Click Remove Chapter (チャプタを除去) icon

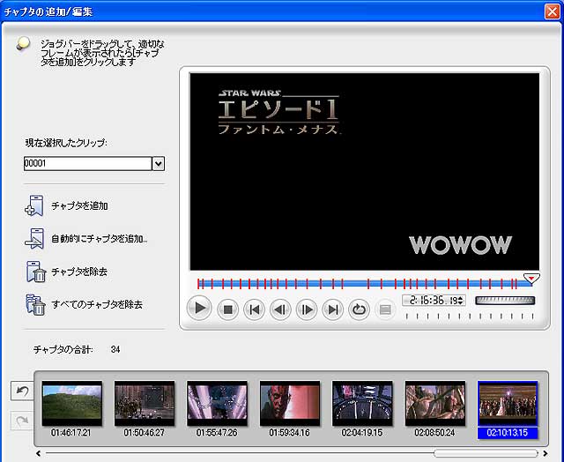click(x=36, y=272)
